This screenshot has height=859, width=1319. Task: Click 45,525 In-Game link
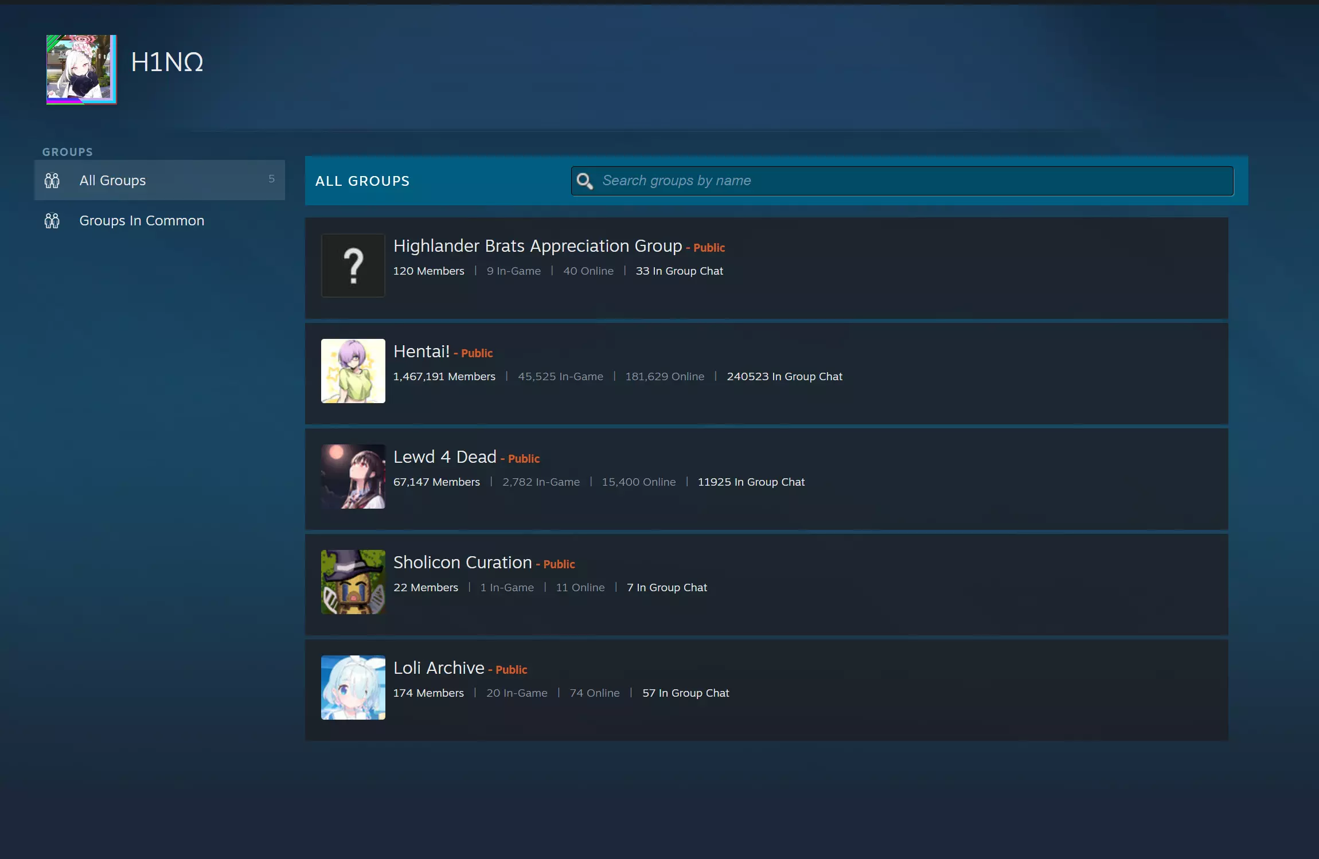pos(561,376)
